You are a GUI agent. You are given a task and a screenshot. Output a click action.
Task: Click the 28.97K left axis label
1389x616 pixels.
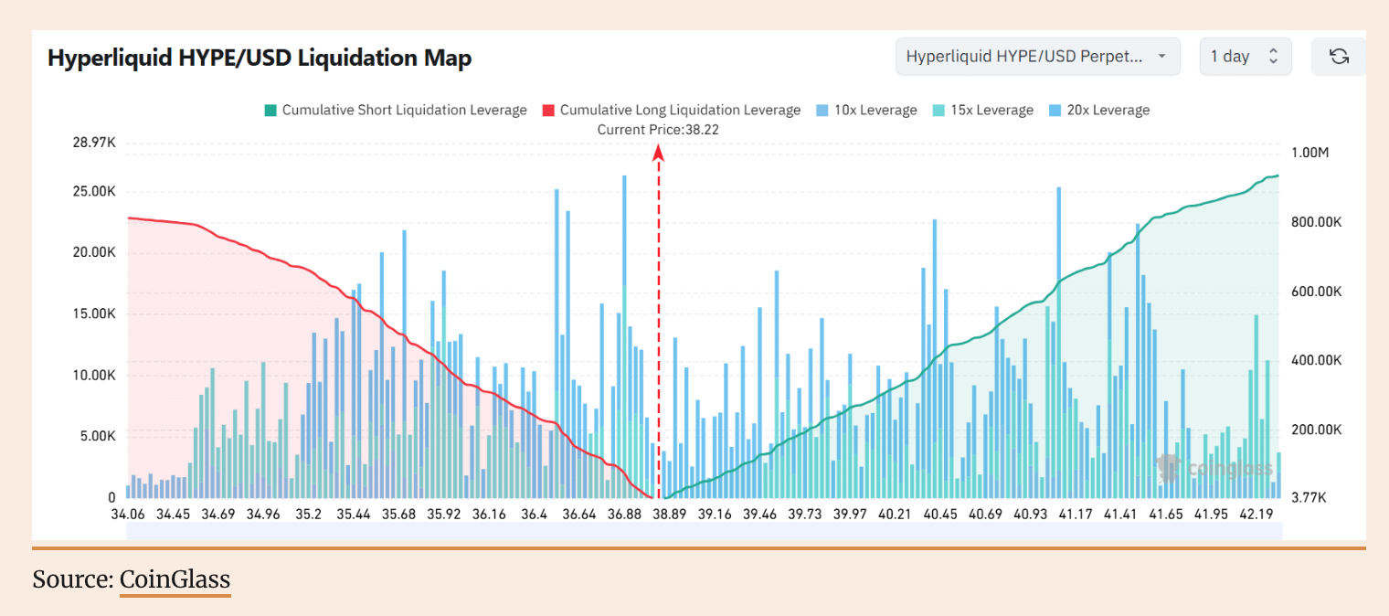tap(93, 143)
